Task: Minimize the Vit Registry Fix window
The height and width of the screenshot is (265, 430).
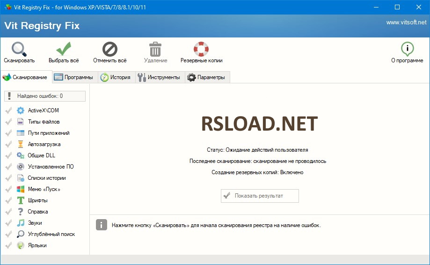Action: click(376, 7)
